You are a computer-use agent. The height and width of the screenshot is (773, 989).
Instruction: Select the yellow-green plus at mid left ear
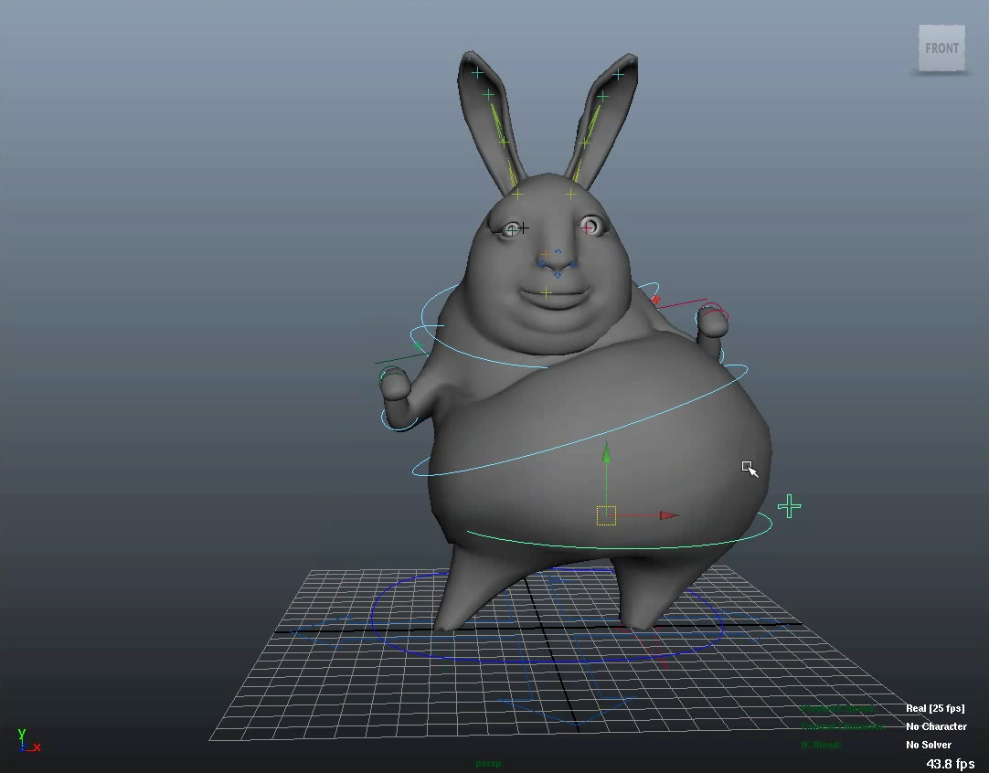[x=504, y=143]
